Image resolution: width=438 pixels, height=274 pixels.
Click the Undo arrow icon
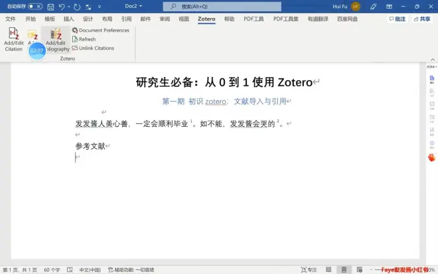click(x=62, y=7)
